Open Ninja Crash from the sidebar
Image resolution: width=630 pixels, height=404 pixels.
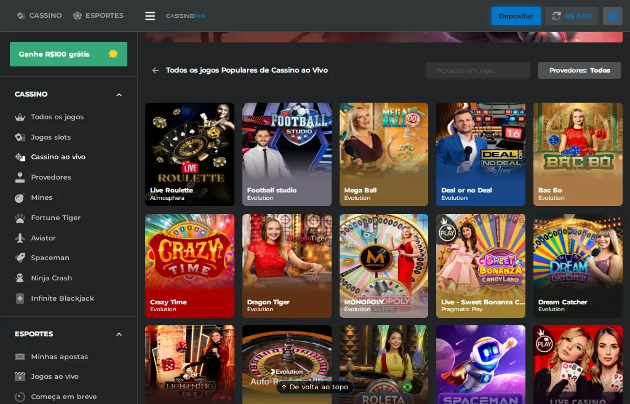[x=52, y=278]
